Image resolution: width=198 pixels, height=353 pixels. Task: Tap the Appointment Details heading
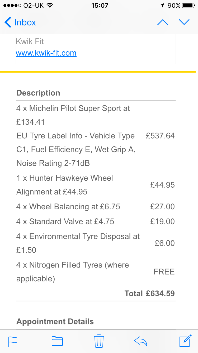(55, 322)
